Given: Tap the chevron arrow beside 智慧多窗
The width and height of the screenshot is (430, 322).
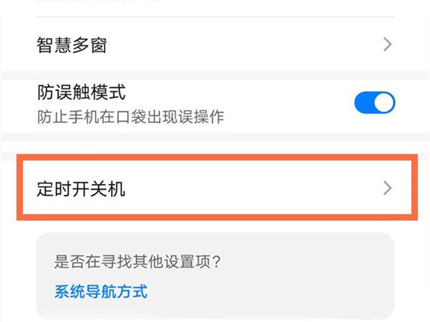Looking at the screenshot, I should pyautogui.click(x=387, y=45).
